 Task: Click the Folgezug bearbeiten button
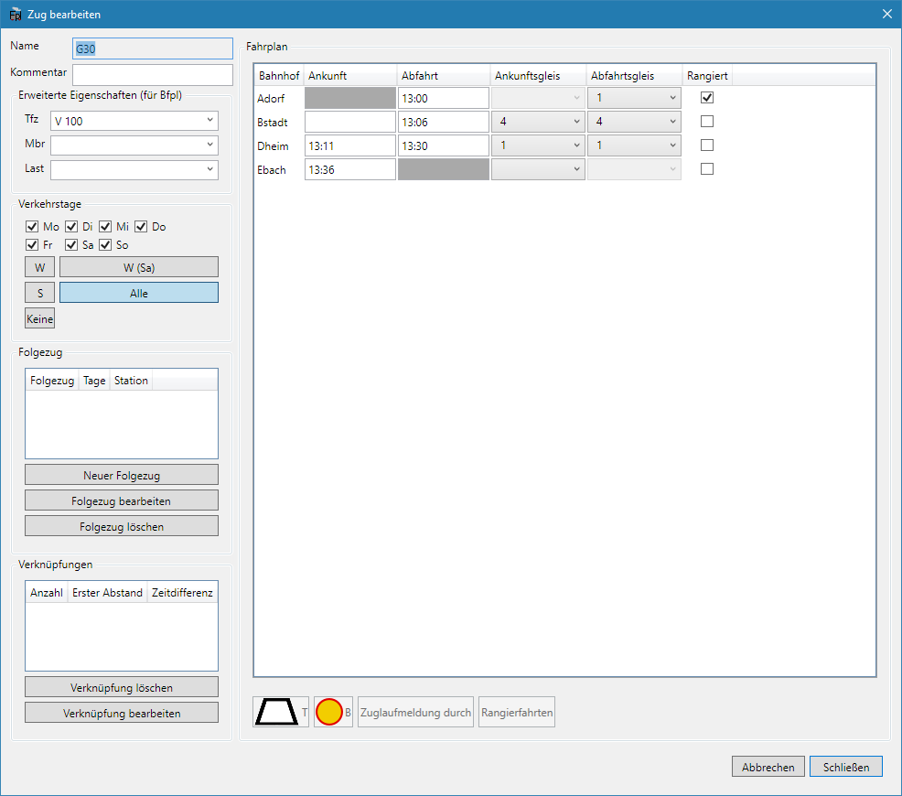click(x=122, y=500)
